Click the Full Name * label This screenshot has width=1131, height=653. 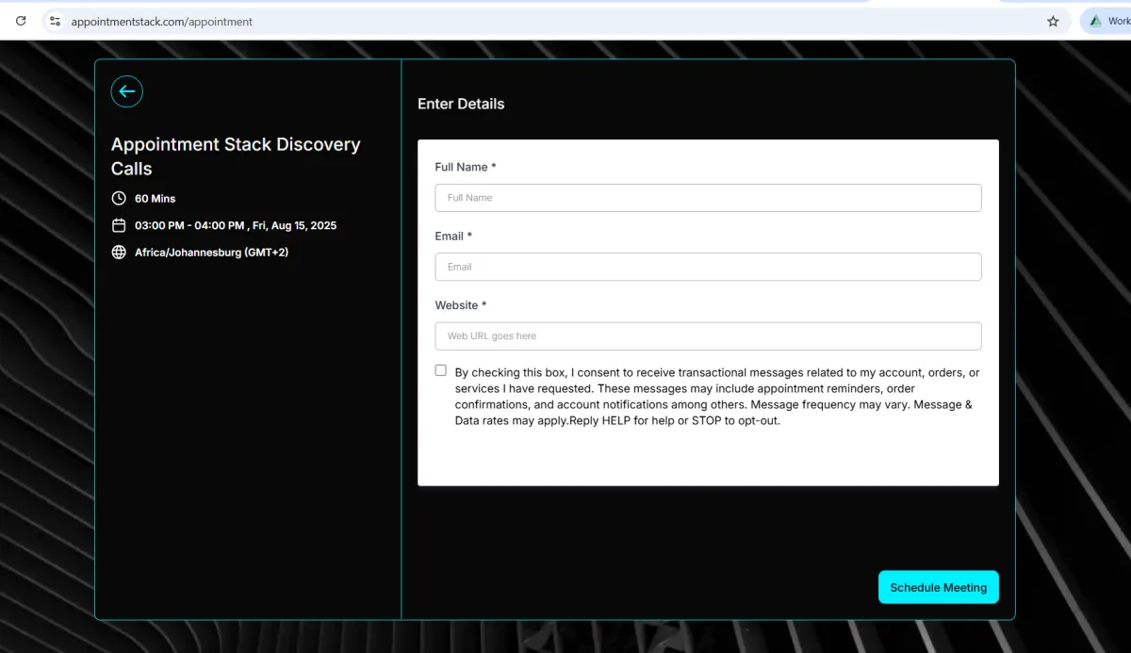[x=466, y=167]
